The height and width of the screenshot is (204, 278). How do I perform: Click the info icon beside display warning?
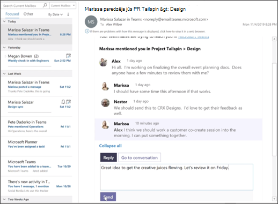pos(87,31)
